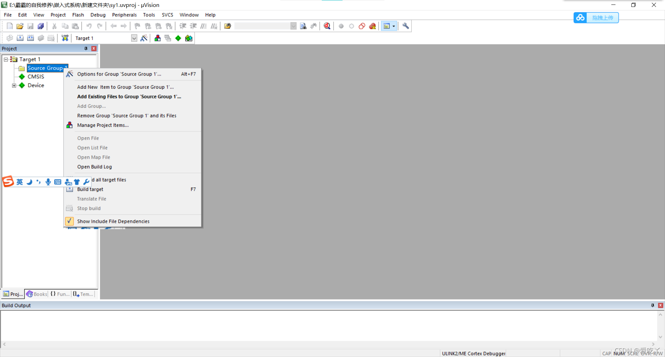
Task: Create a new file with toolbar icon
Action: (x=10, y=26)
